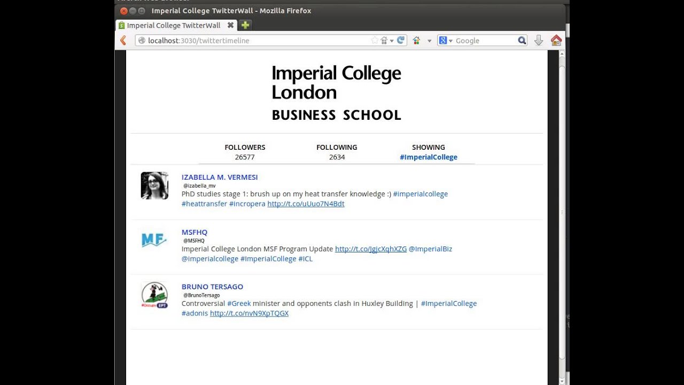Reload the page with the refresh icon

point(401,41)
